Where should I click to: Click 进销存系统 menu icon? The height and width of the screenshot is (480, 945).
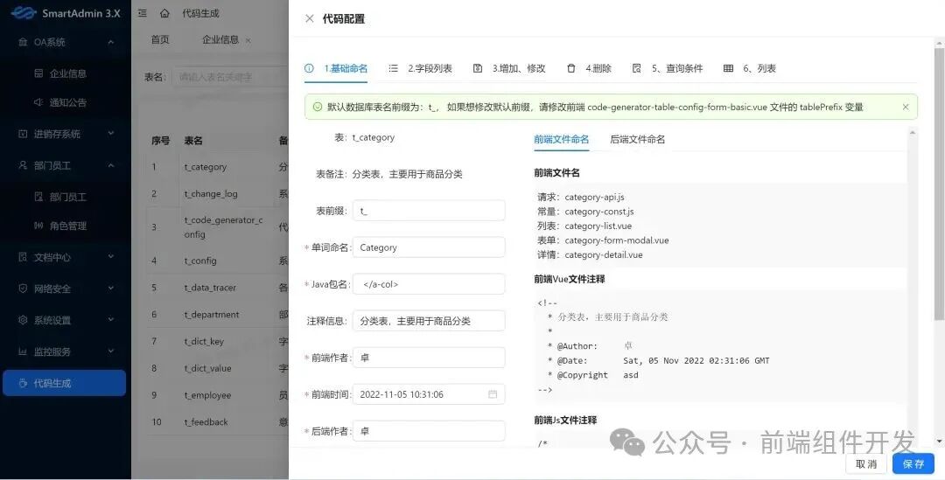23,134
